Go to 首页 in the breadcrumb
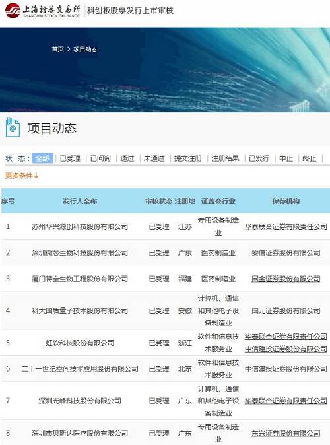The width and height of the screenshot is (330, 445). point(58,50)
